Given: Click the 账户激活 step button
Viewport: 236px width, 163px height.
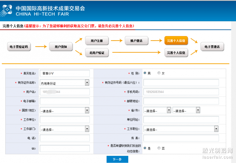Looking at the screenshot, I should point(136,41).
